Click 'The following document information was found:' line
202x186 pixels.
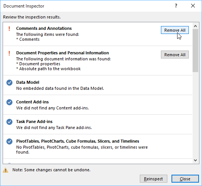pos(63,59)
